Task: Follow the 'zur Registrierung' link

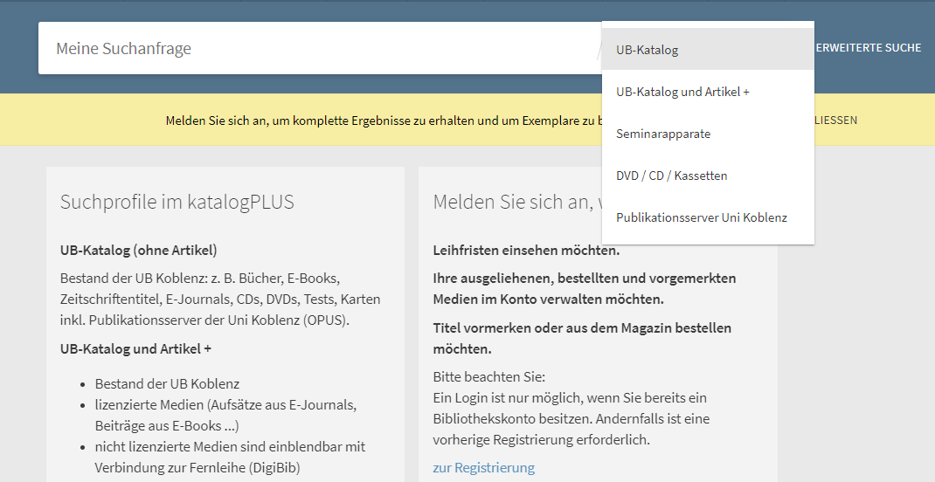Action: click(x=483, y=468)
